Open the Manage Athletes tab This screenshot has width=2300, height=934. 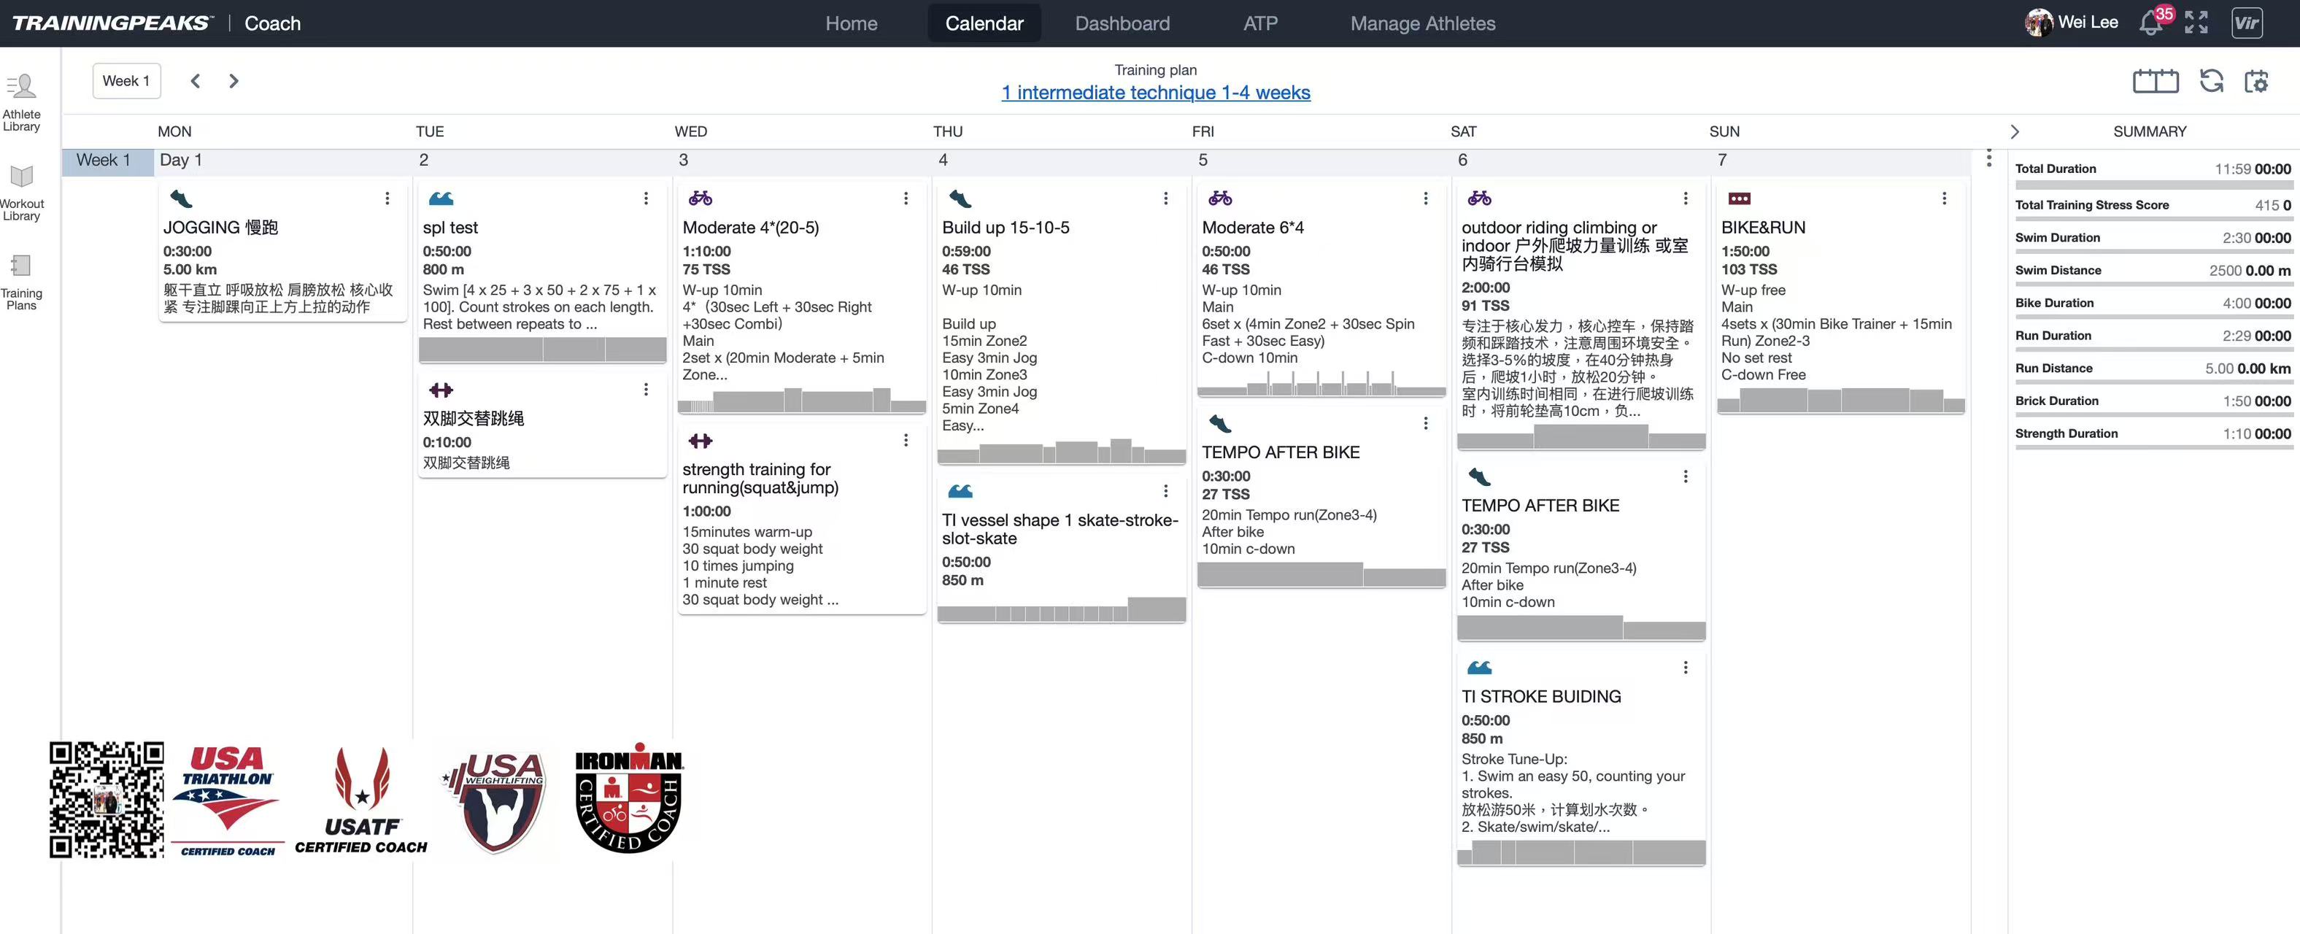click(1422, 23)
